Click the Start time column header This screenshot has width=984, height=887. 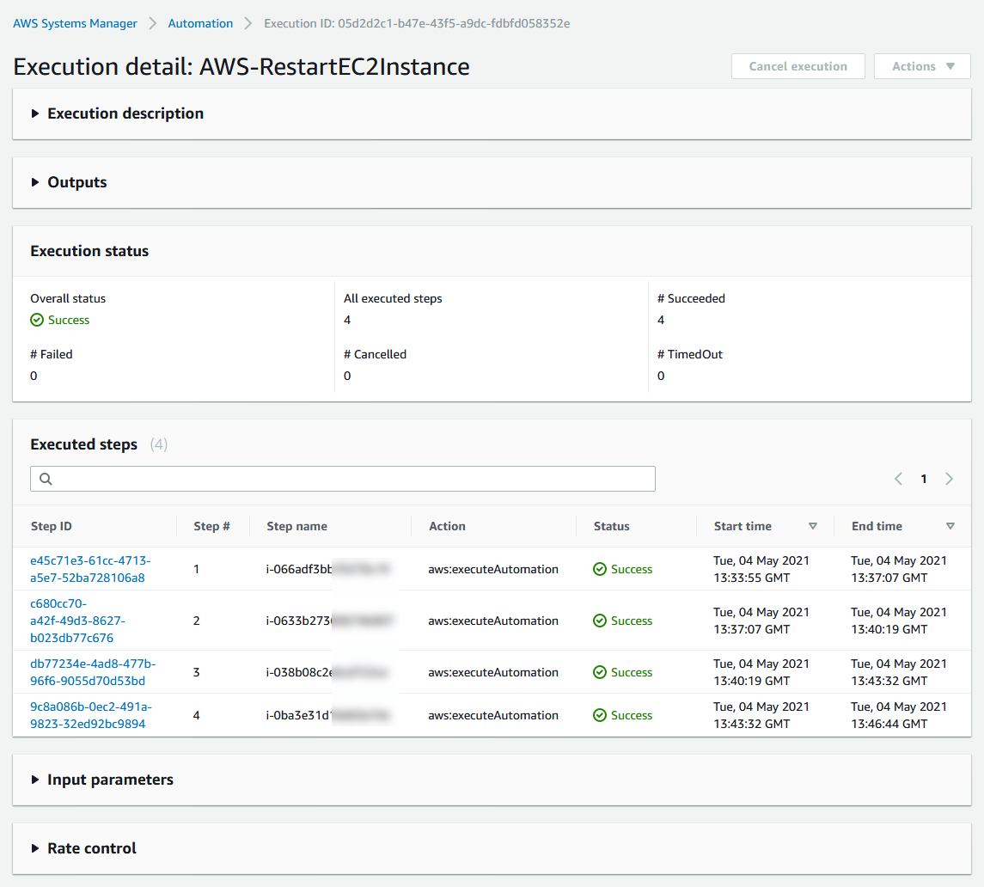[x=743, y=526]
